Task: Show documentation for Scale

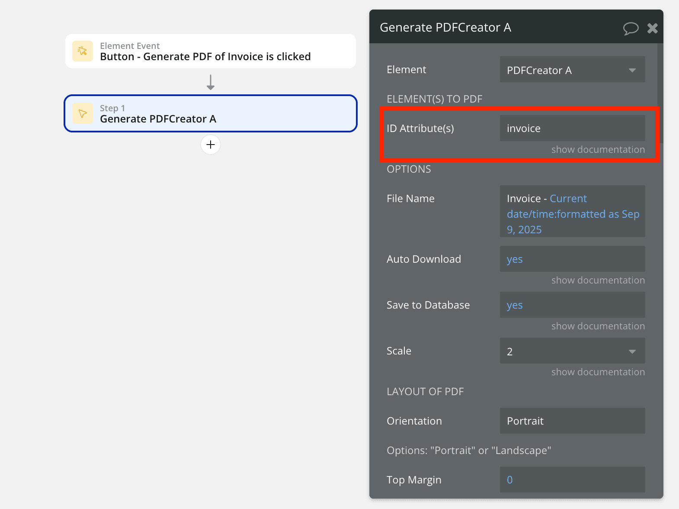Action: [598, 372]
